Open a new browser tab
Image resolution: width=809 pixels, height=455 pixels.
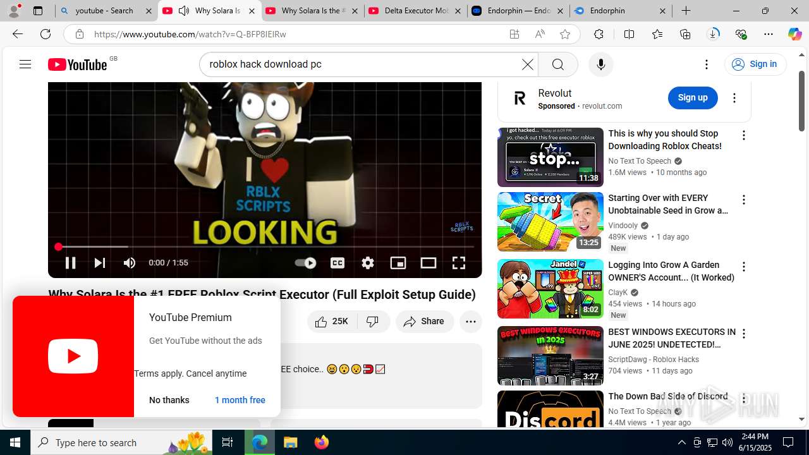686,11
